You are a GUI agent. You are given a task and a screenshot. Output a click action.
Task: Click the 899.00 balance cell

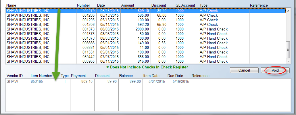[135, 82]
